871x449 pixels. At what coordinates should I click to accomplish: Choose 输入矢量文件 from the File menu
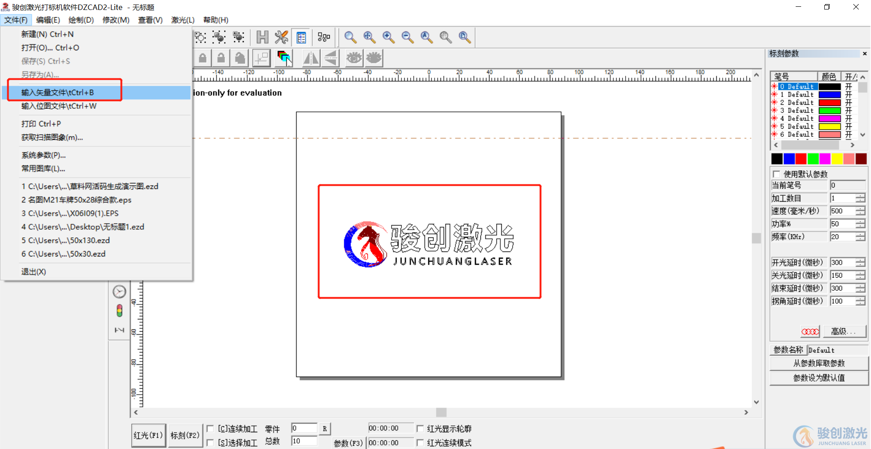coord(96,92)
